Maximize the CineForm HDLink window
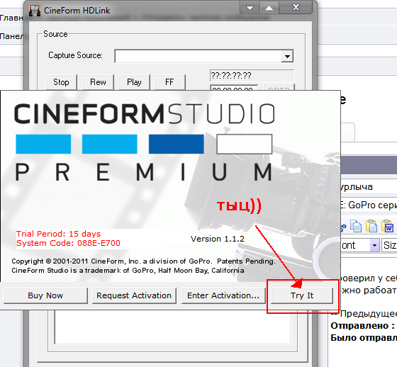The image size is (397, 367). pos(269,8)
